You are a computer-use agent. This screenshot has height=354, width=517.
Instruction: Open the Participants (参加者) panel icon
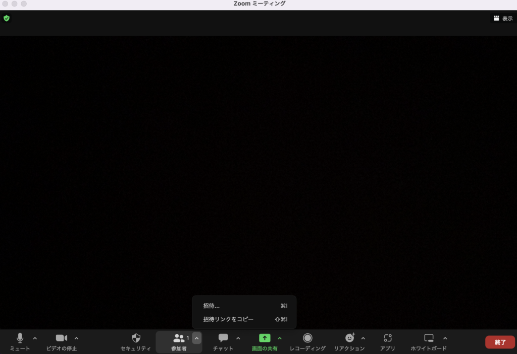click(x=179, y=338)
